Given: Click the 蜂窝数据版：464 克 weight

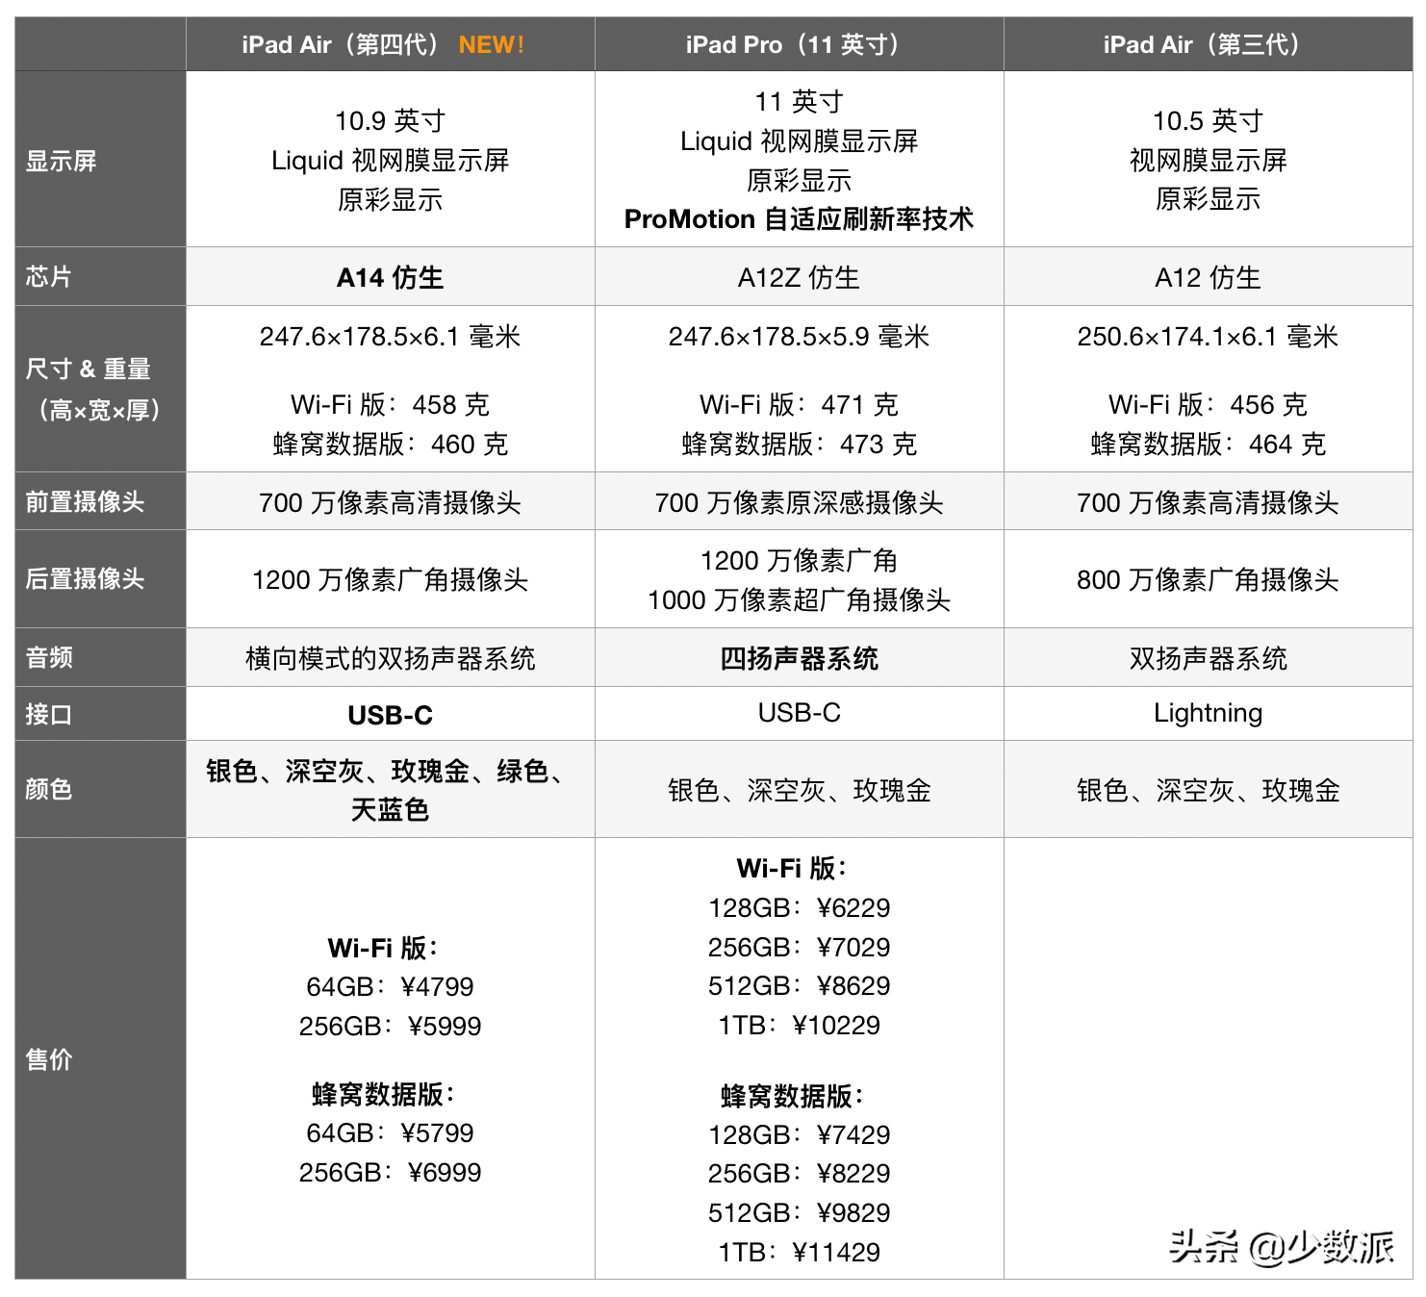Looking at the screenshot, I should point(1208,445).
